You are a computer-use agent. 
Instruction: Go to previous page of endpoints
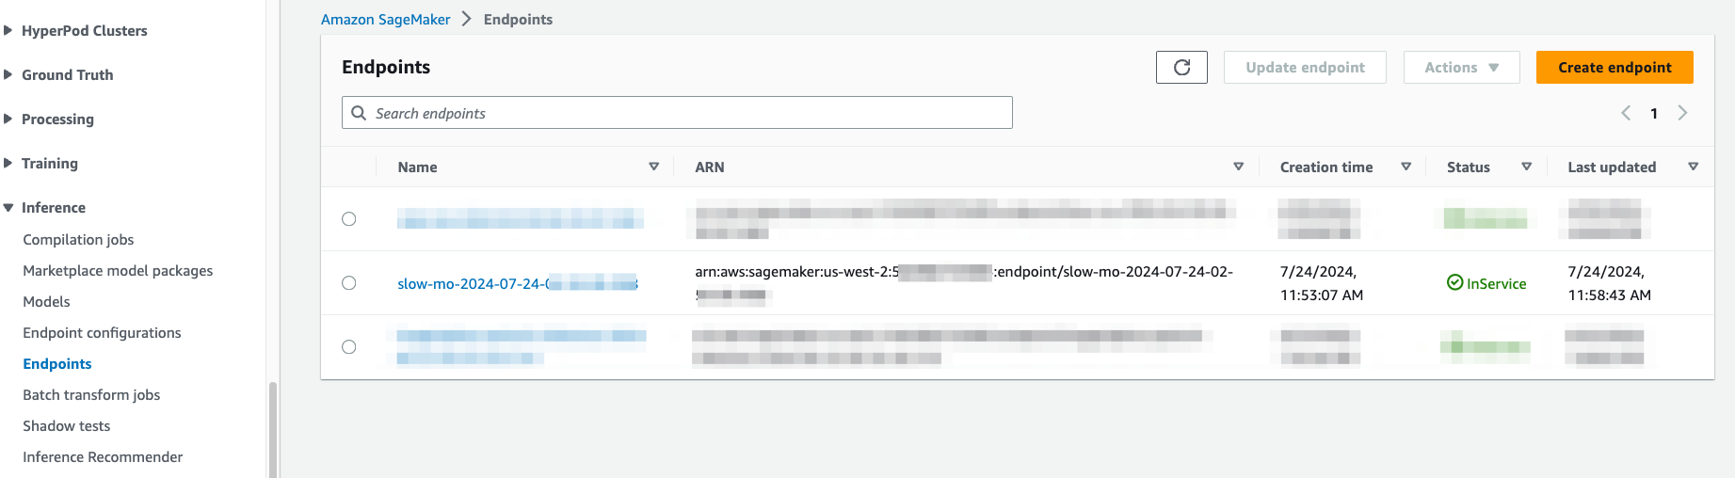pos(1626,113)
